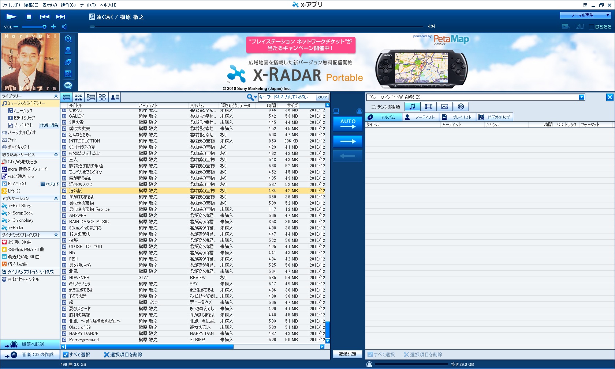Select ビデオクリップ in the library tree

[x=22, y=118]
